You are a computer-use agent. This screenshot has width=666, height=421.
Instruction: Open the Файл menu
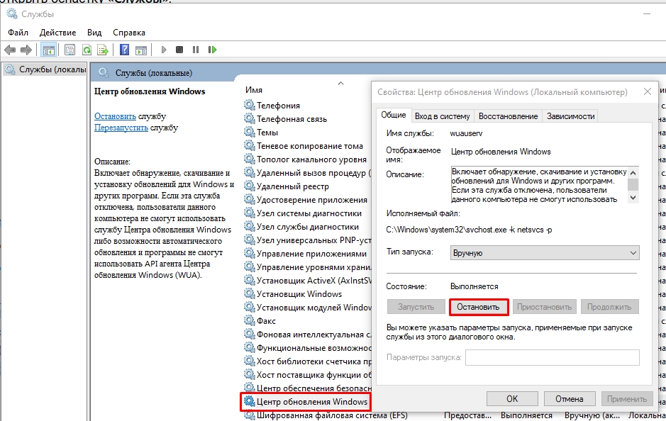point(18,33)
